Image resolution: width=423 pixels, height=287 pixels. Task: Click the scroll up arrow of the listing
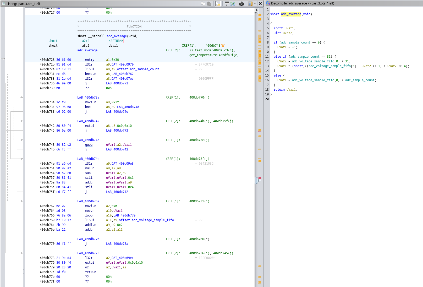tap(257, 10)
